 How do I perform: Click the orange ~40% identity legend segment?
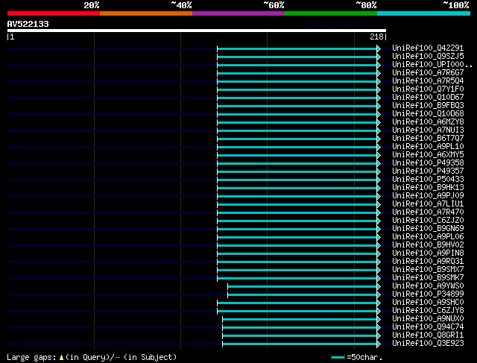point(146,13)
